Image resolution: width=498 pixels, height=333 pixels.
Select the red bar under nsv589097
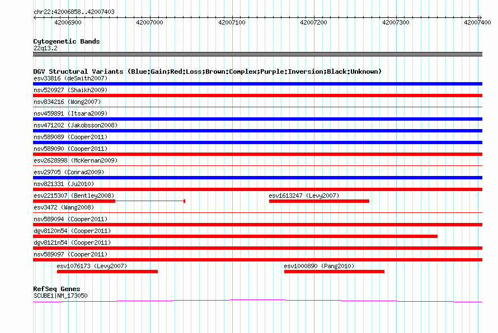(x=257, y=260)
